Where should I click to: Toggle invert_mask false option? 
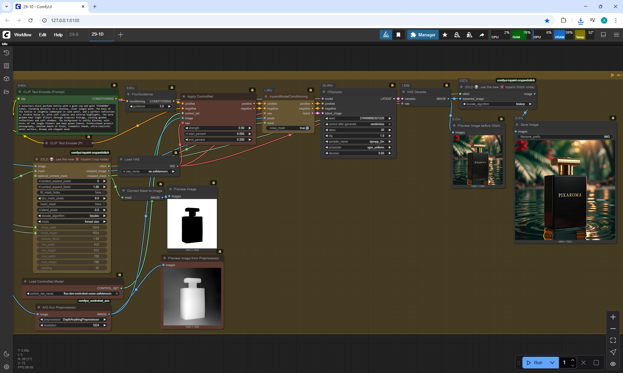tap(72, 204)
